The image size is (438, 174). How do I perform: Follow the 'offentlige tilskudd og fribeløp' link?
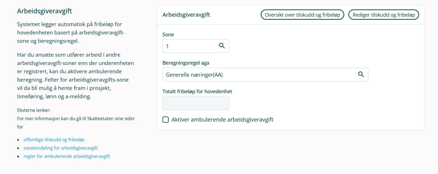54,140
